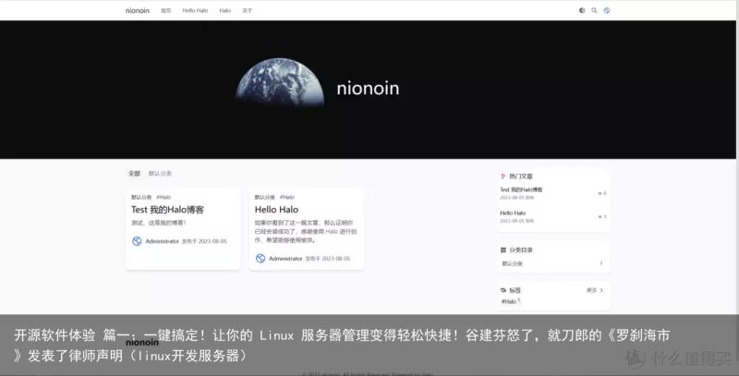This screenshot has height=376, width=739.
Task: Select the 默认分类 category tab
Action: (160, 174)
